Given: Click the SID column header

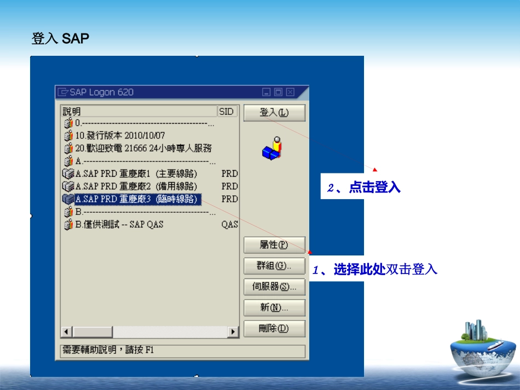Looking at the screenshot, I should 227,112.
